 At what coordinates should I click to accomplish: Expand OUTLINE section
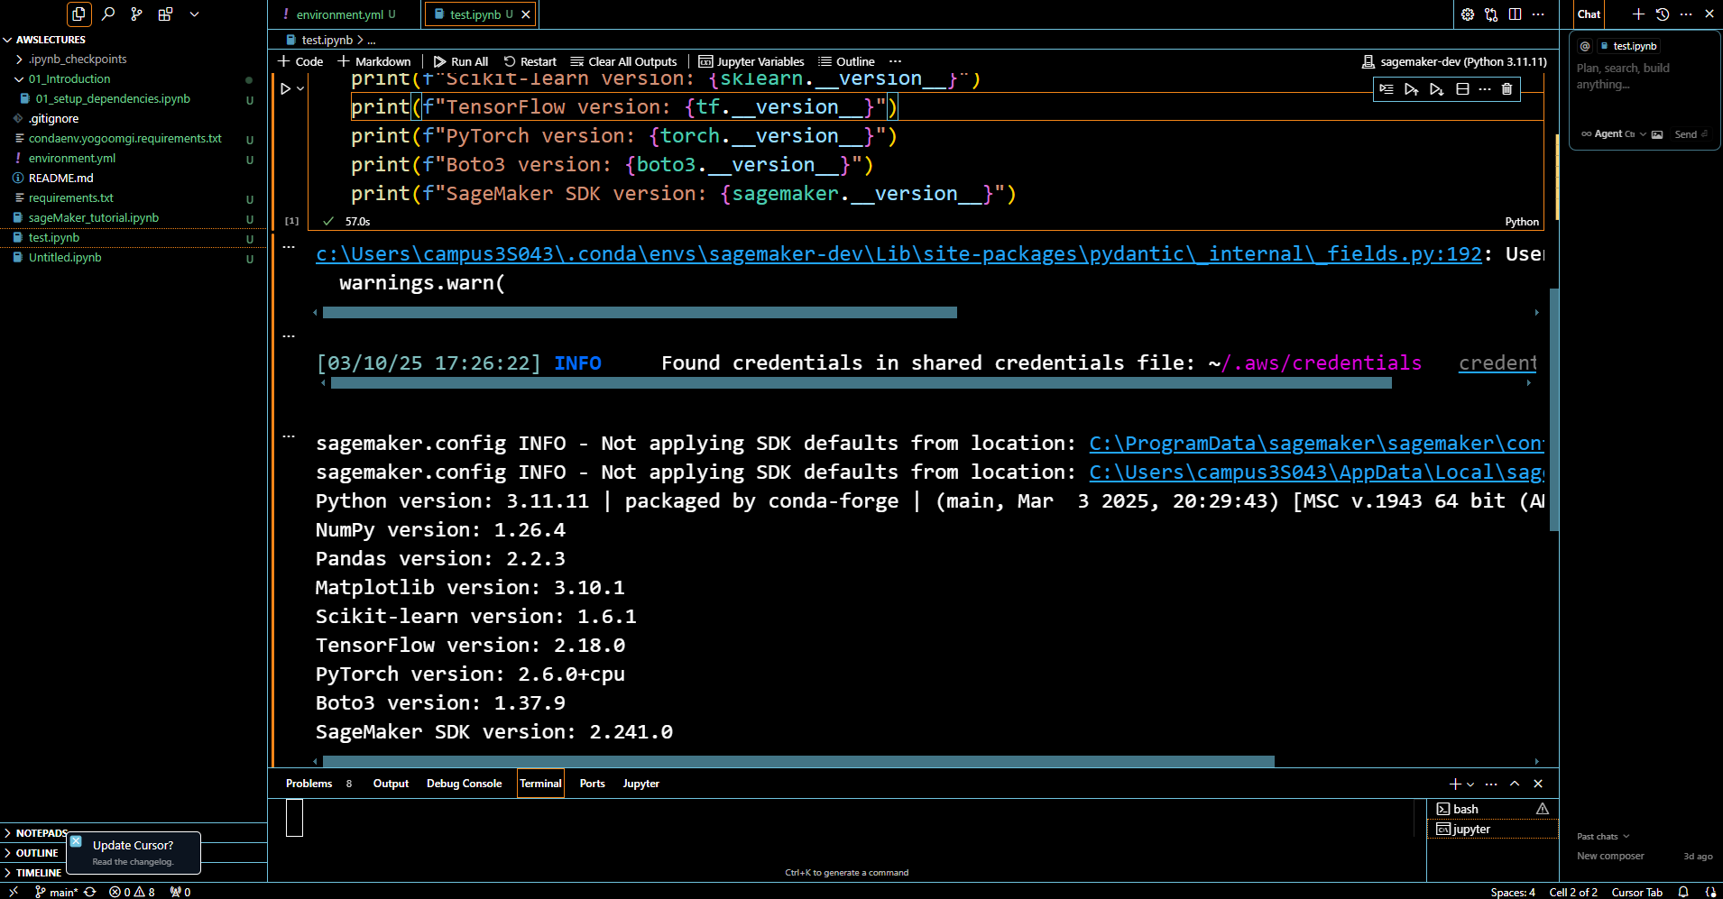click(x=36, y=853)
